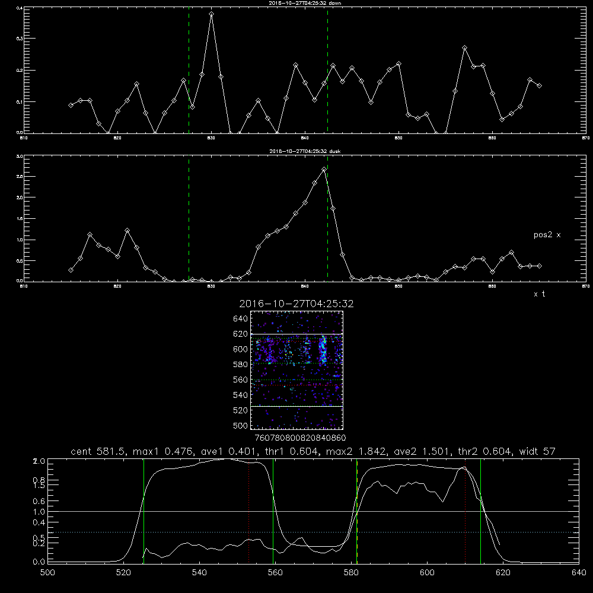Image resolution: width=593 pixels, height=593 pixels.
Task: Click the 500 label on the spectrogram y-axis
Action: click(241, 425)
